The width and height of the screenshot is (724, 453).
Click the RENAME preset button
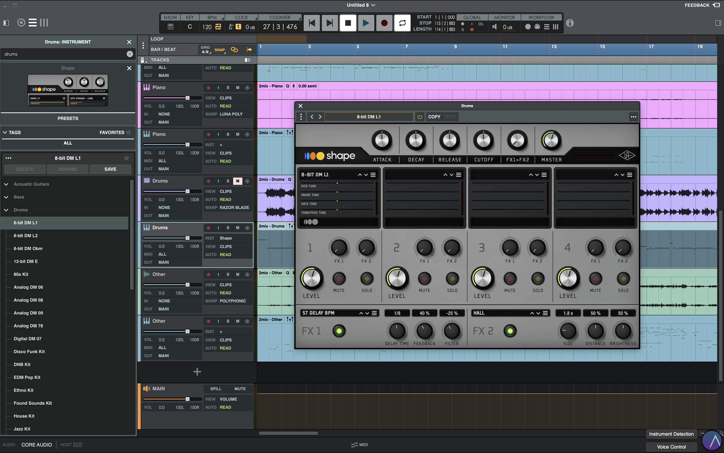pyautogui.click(x=68, y=169)
